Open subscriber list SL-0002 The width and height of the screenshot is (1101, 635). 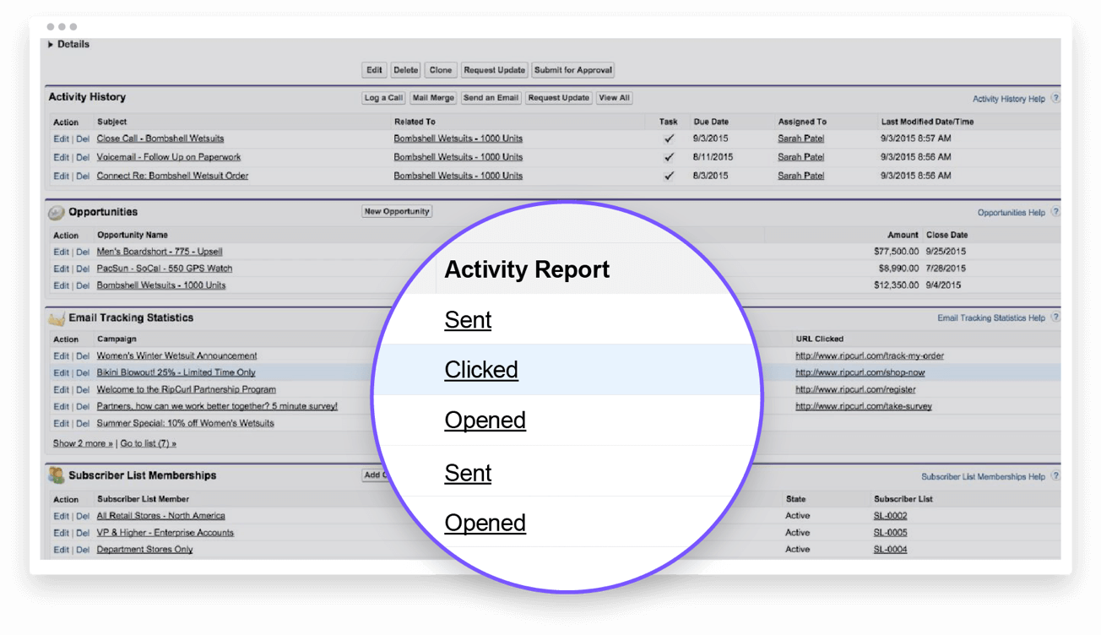point(890,516)
